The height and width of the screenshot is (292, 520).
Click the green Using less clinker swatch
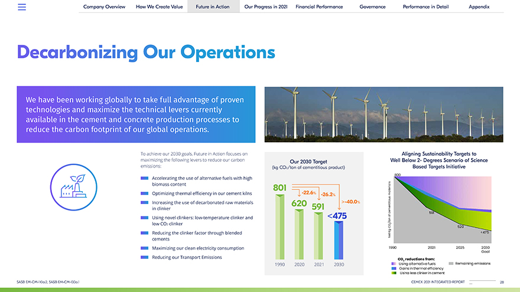(x=394, y=273)
